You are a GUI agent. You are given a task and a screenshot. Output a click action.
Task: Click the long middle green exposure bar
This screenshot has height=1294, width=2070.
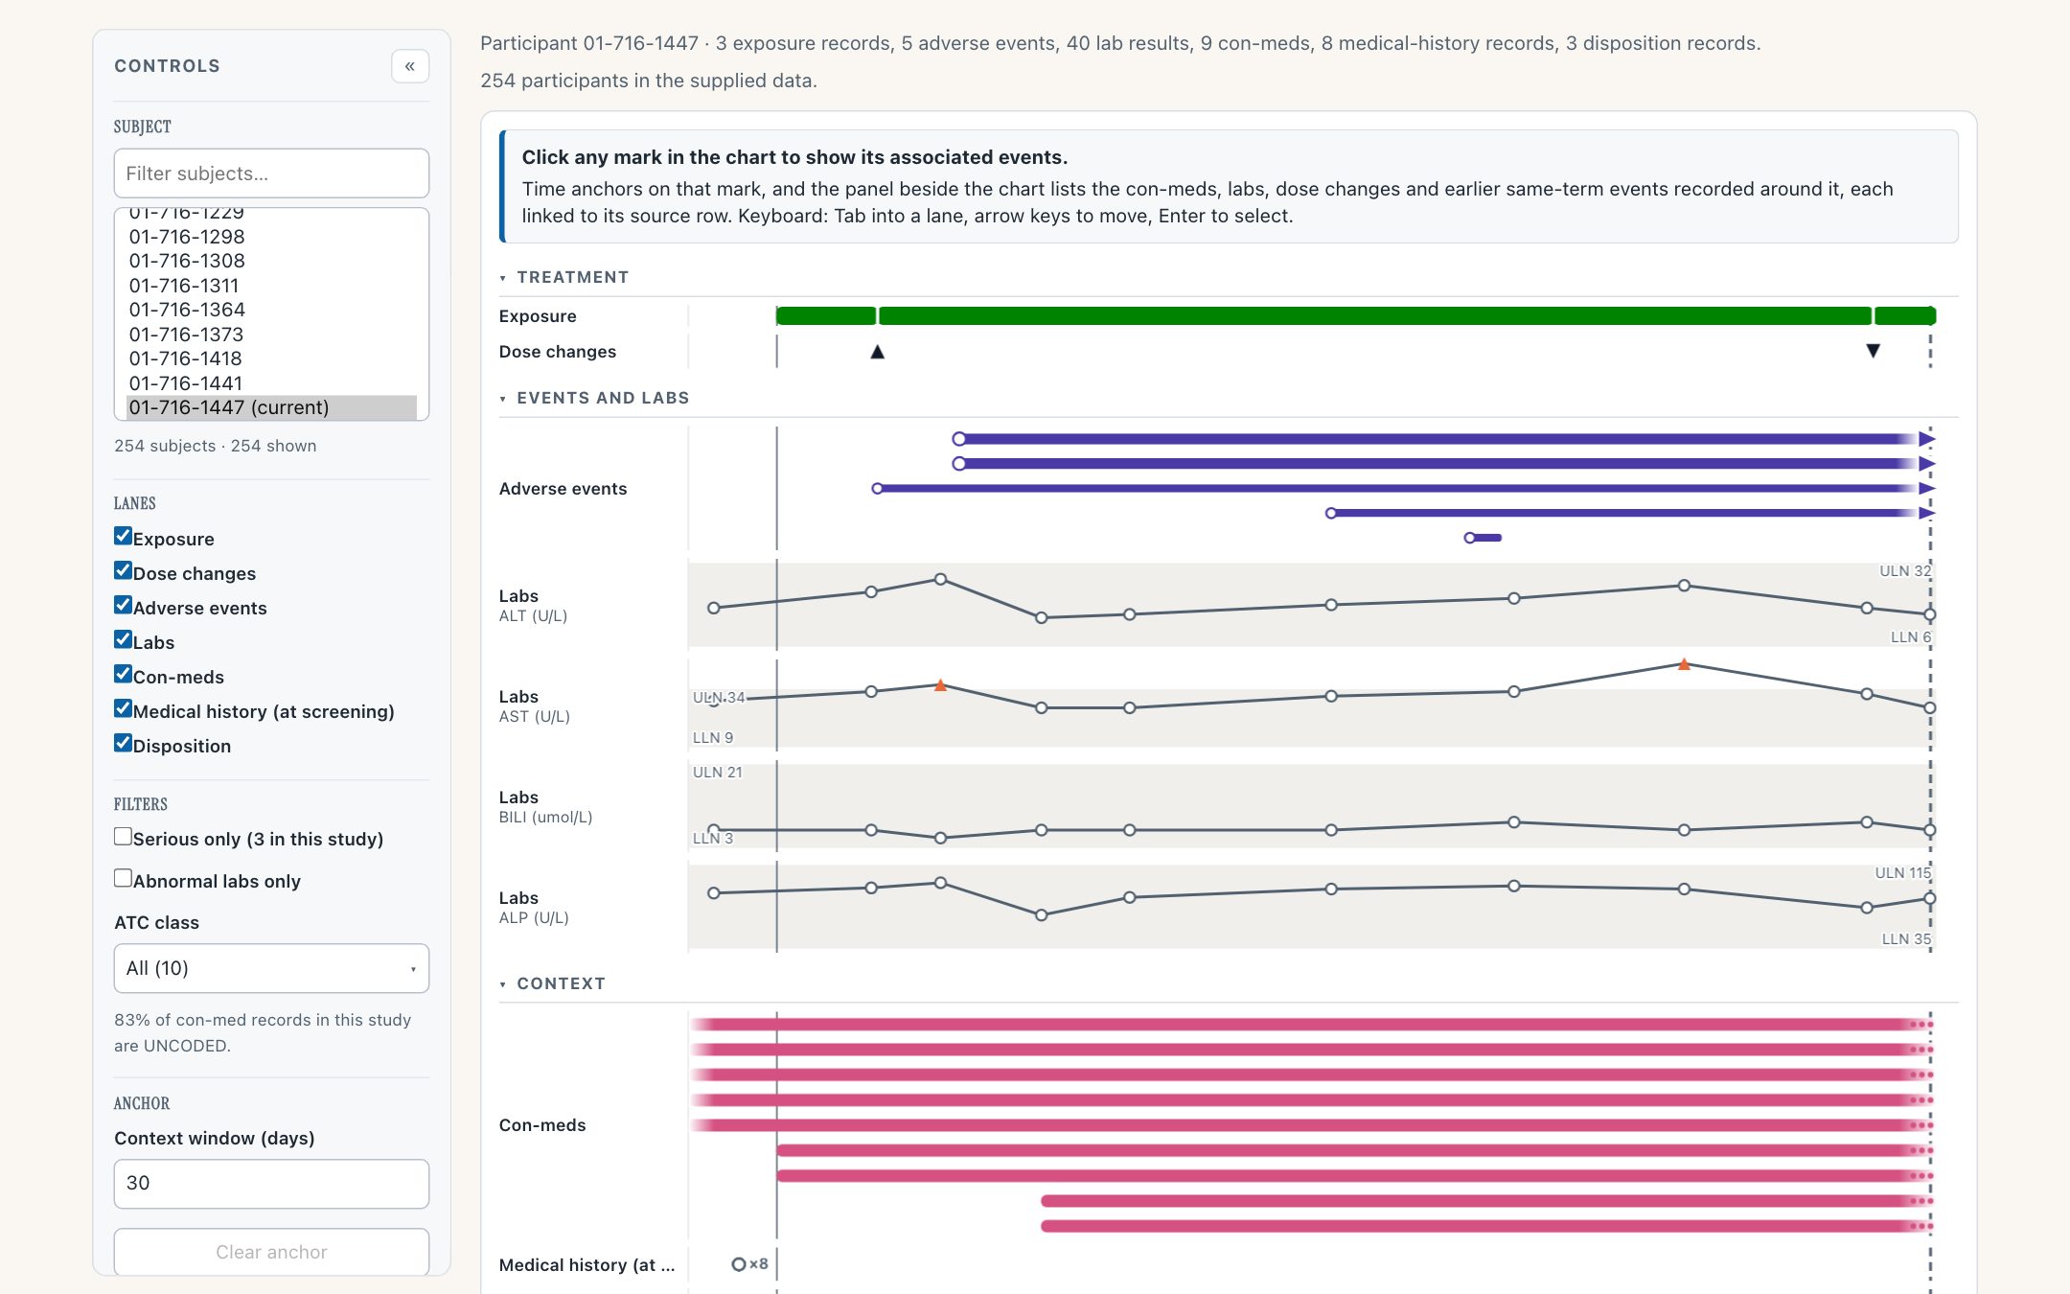[1374, 316]
